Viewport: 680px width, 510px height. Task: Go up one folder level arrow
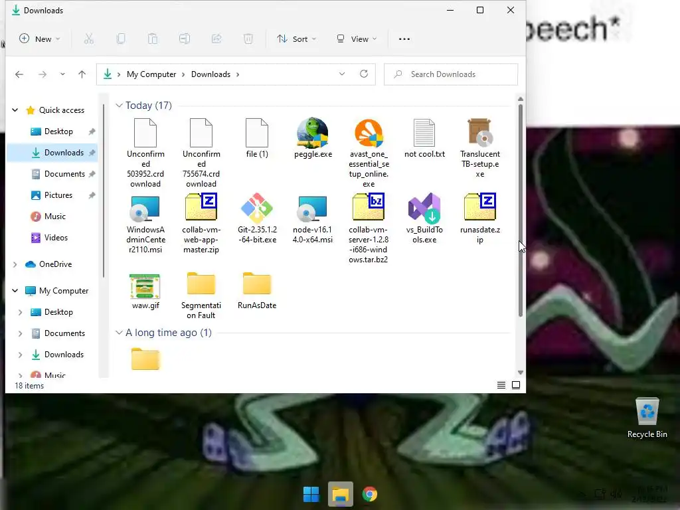coord(82,74)
